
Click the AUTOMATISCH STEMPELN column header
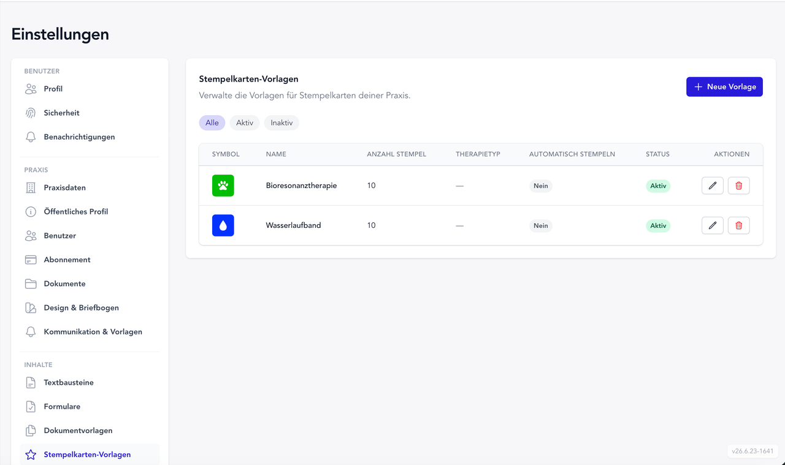572,154
